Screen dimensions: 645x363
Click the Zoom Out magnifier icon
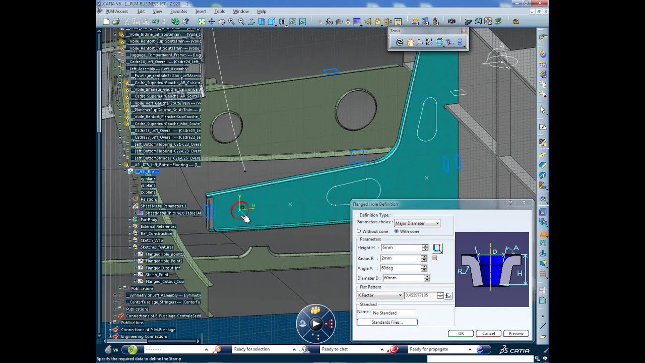[242, 22]
